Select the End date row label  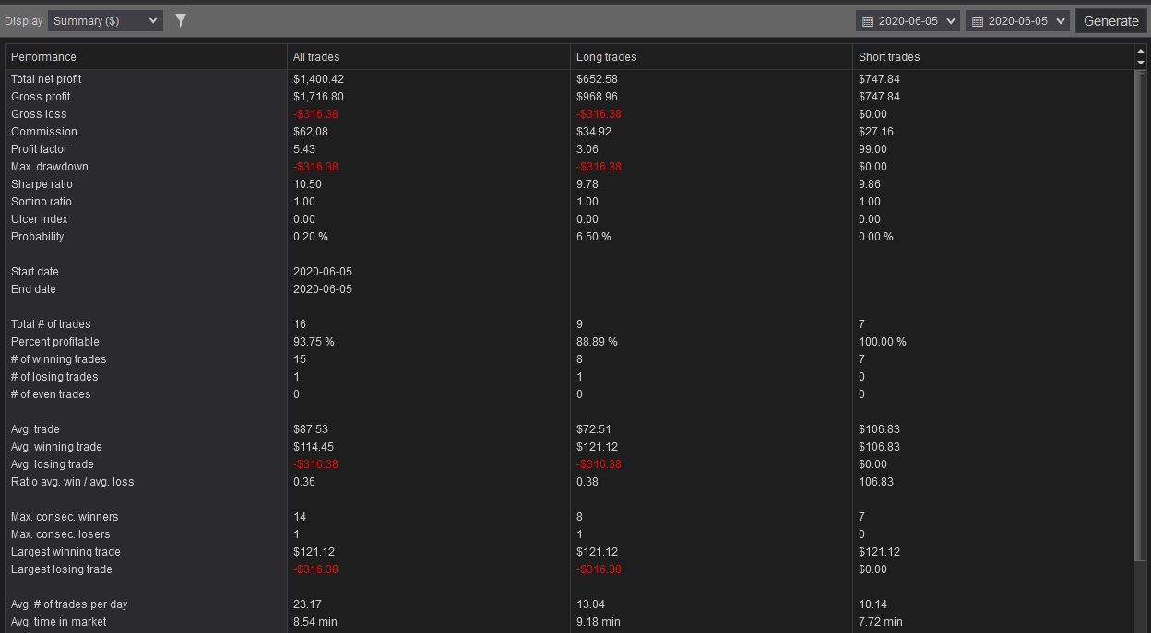(x=33, y=289)
